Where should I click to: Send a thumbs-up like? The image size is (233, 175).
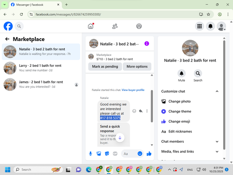pos(149,154)
